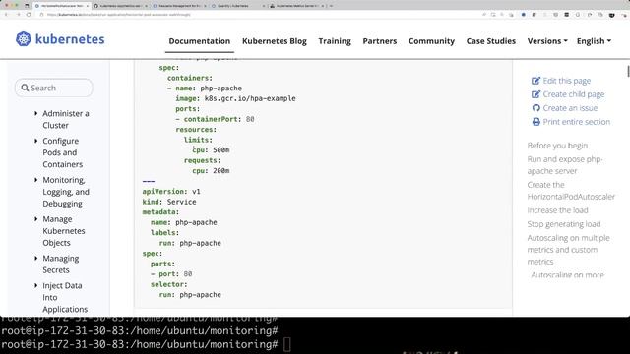Jump to Increase the load section

click(557, 210)
